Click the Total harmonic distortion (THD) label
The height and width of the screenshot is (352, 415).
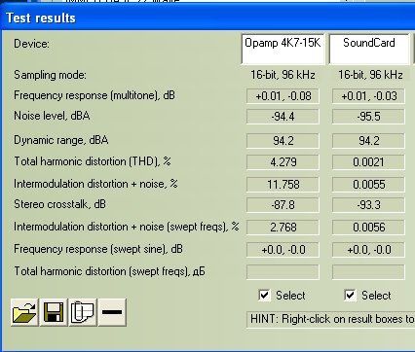click(x=93, y=161)
